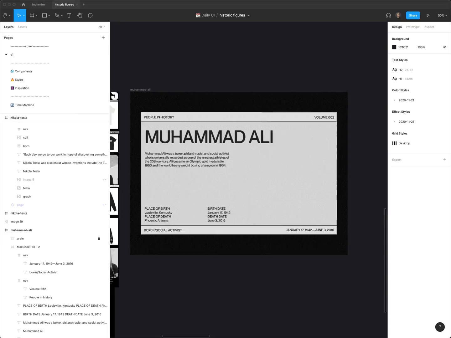Click the 1C1C21 background color swatch

pyautogui.click(x=394, y=47)
